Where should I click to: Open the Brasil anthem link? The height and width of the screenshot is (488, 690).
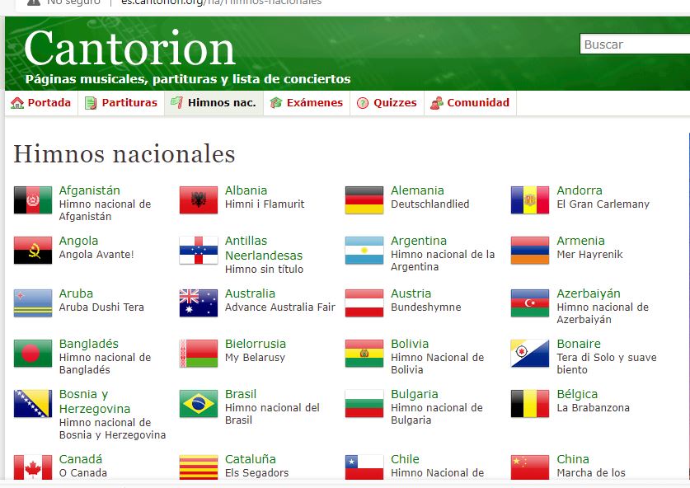tap(240, 394)
